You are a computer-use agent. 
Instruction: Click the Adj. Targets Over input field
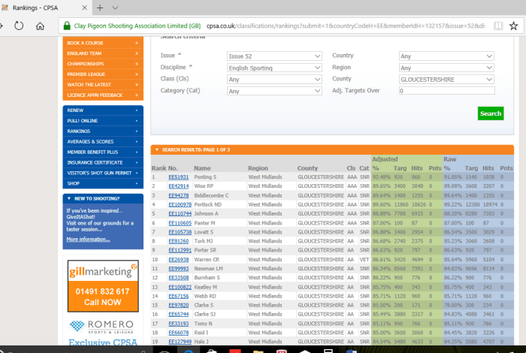tap(446, 91)
